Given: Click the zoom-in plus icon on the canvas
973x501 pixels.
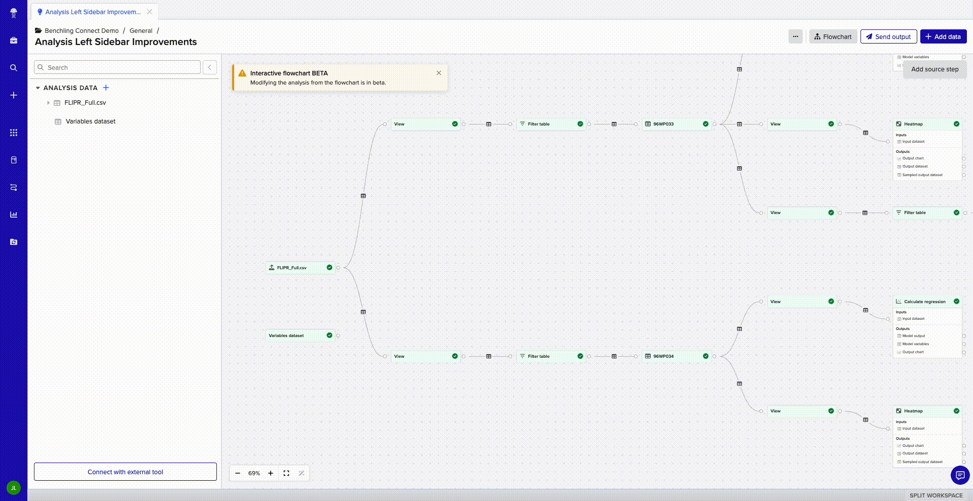Looking at the screenshot, I should 270,473.
